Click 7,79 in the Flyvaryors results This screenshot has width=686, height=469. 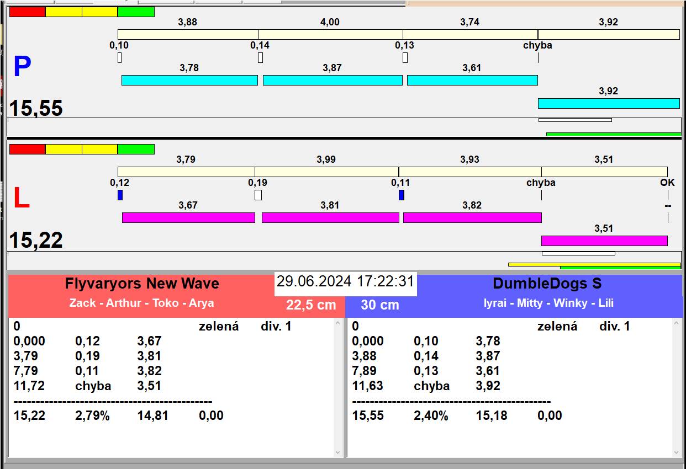coord(26,371)
